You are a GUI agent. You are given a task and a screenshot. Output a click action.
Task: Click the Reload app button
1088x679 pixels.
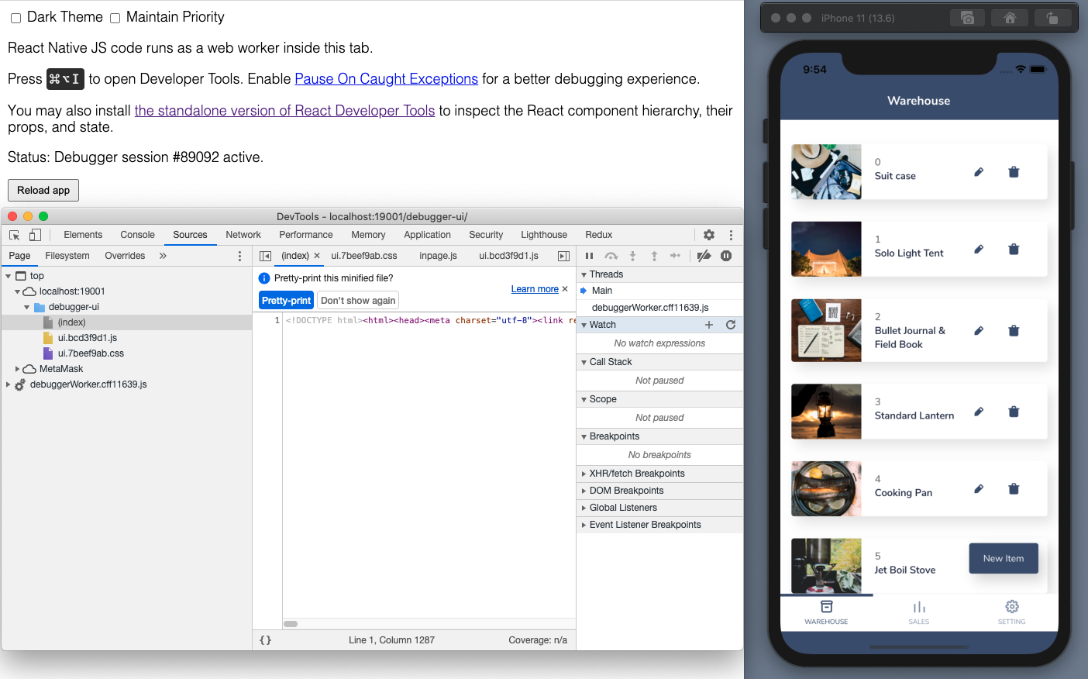click(43, 189)
